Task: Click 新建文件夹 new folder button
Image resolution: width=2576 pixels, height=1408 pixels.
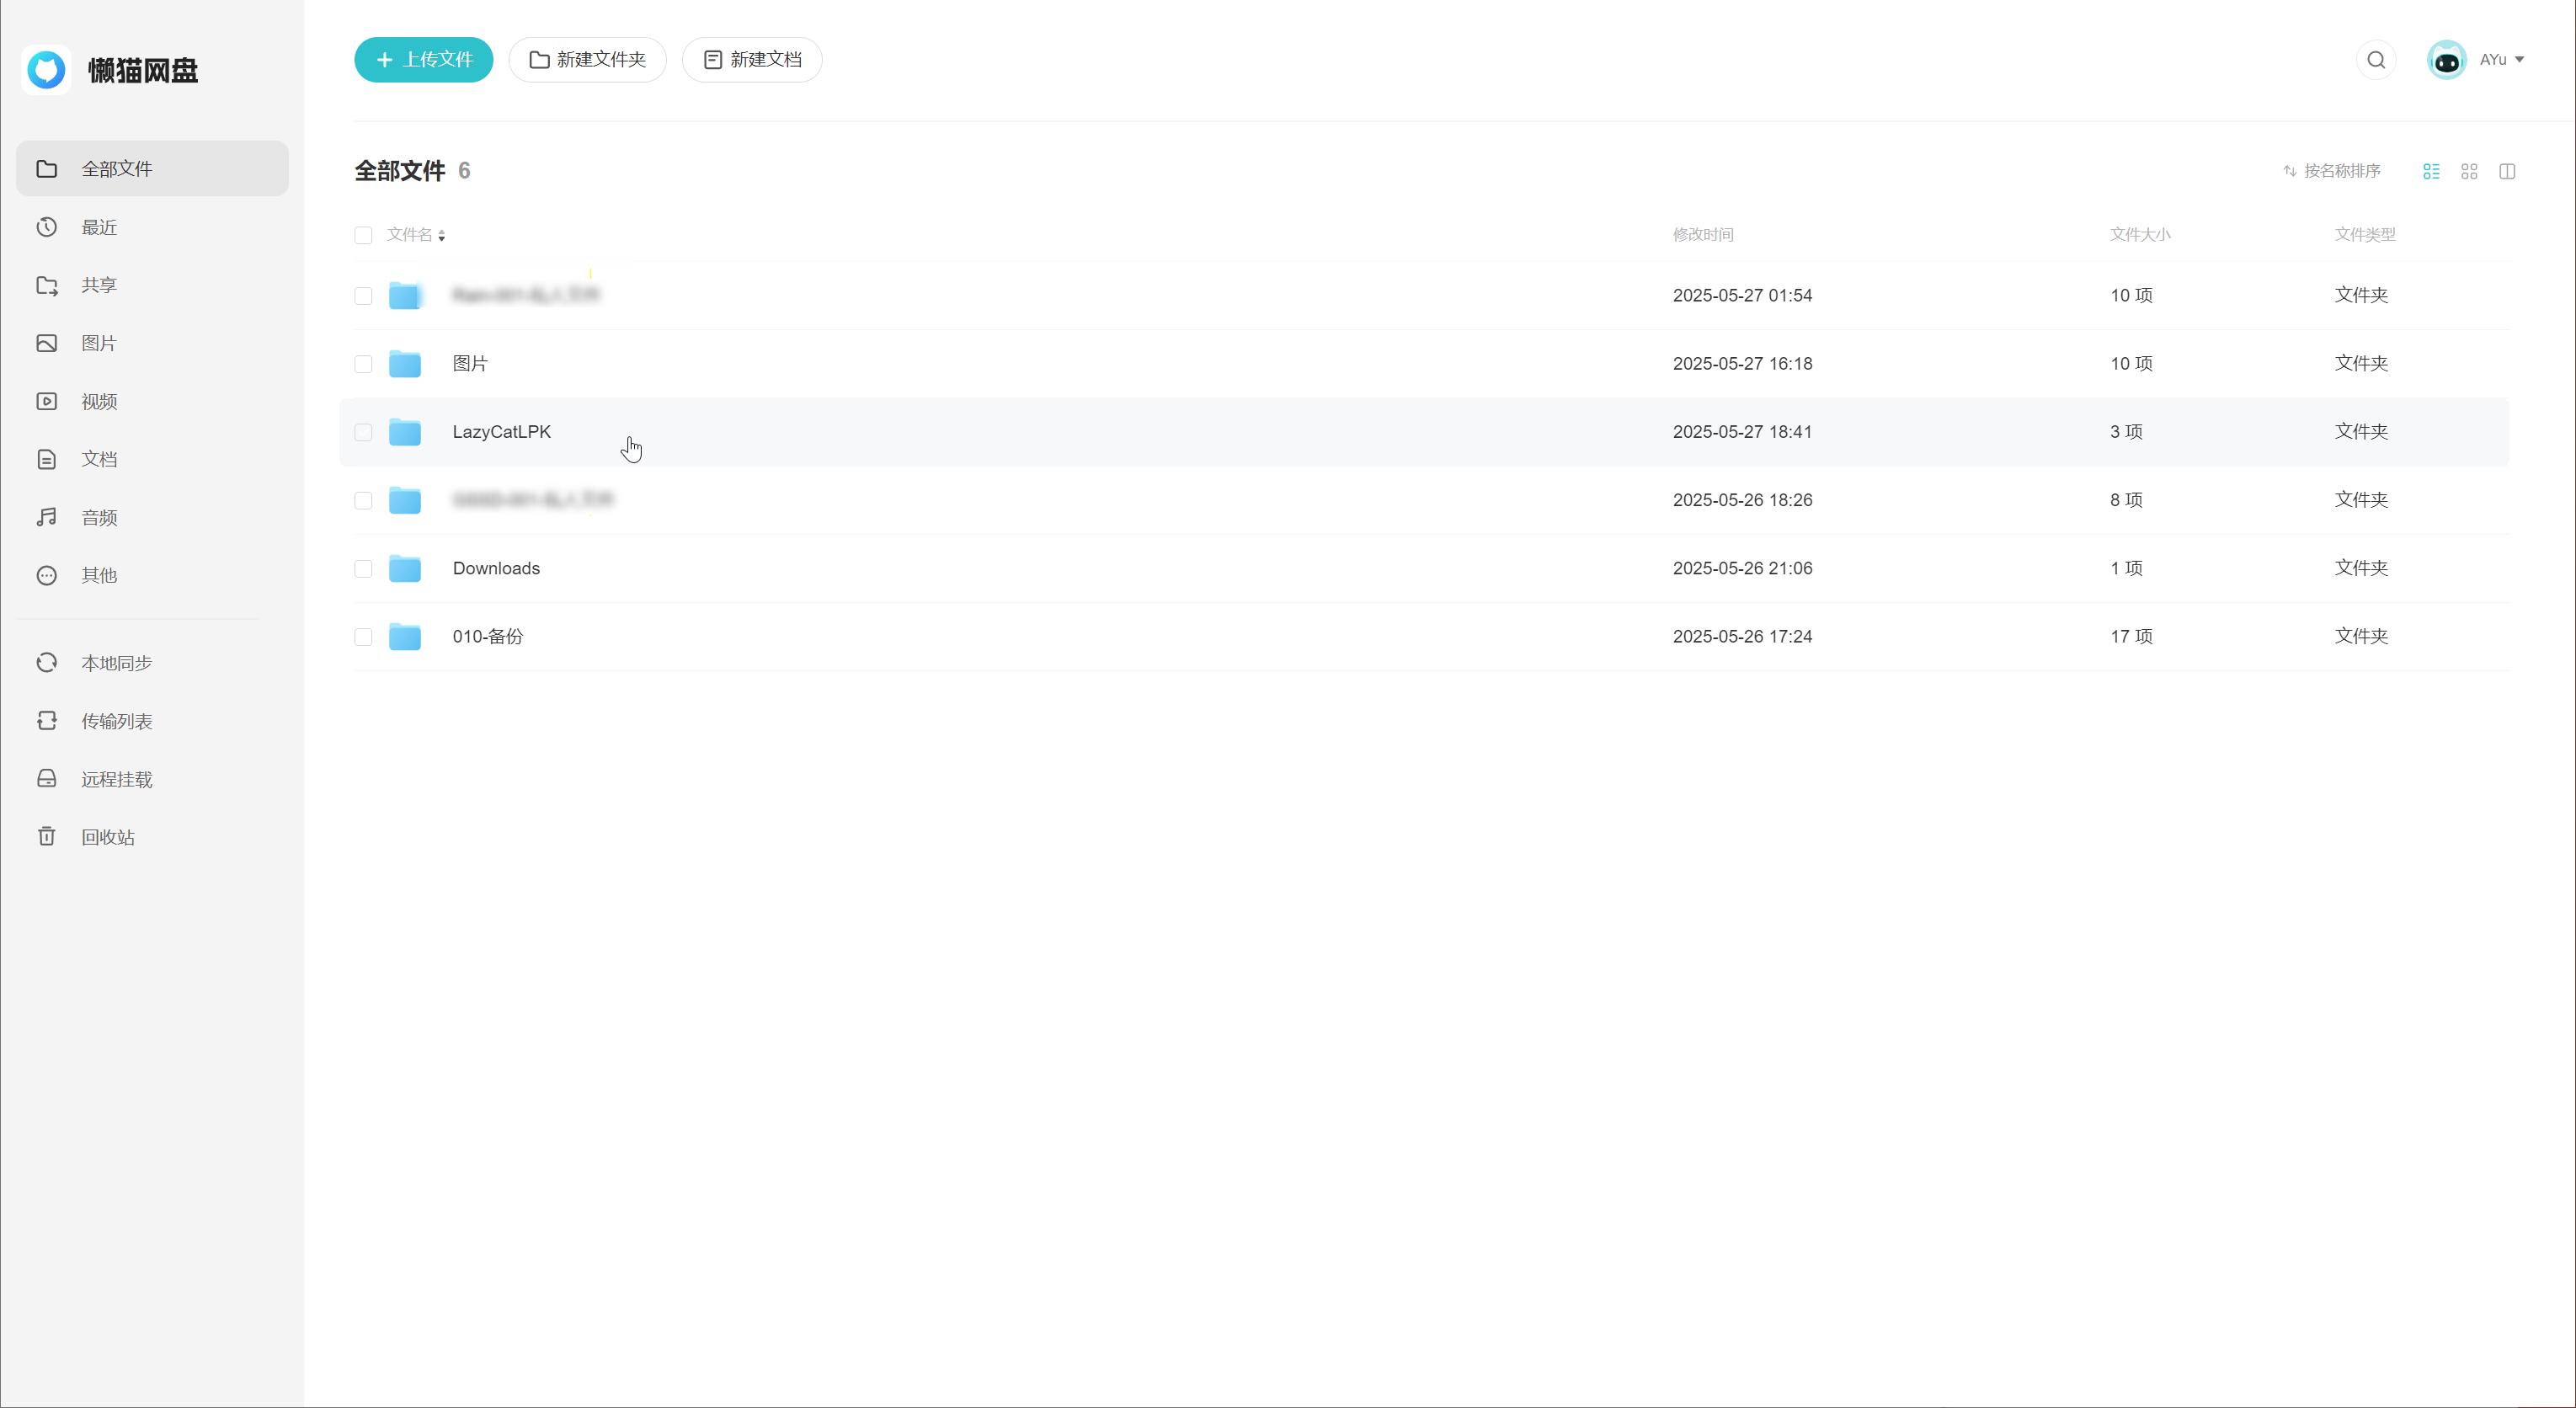Action: coord(587,60)
